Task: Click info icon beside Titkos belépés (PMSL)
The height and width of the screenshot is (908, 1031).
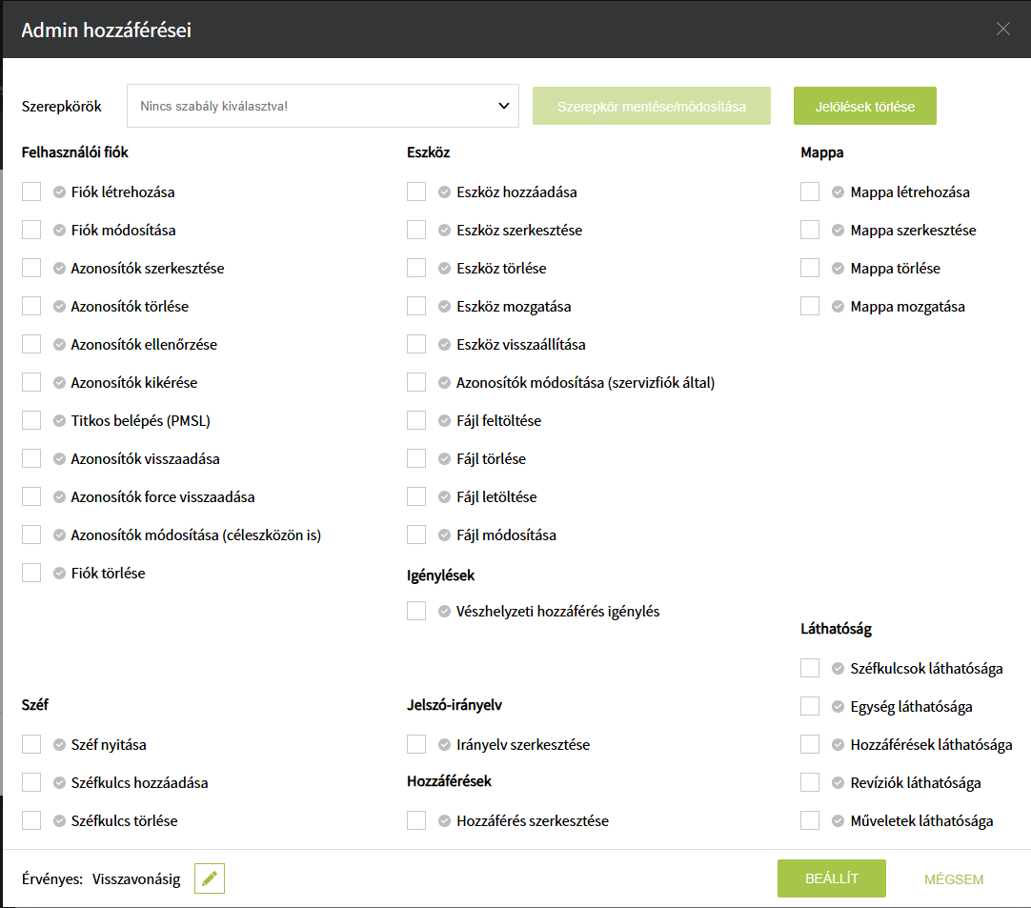Action: 59,421
